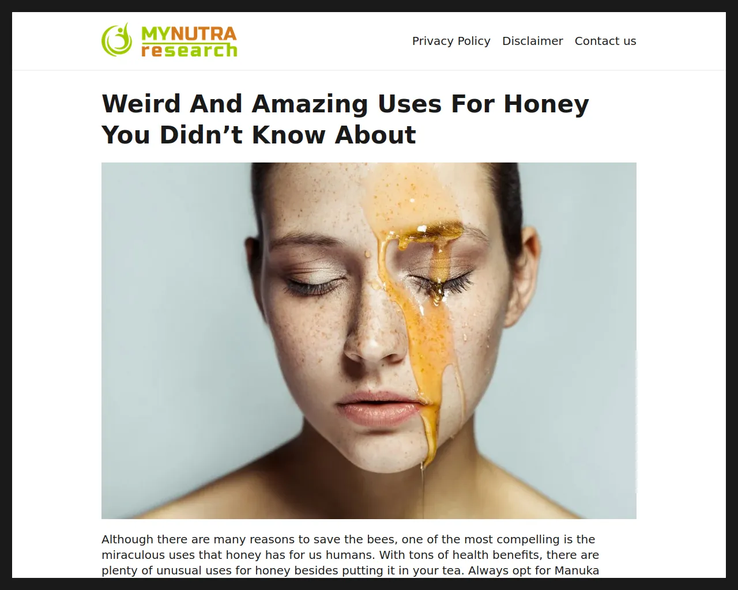Click the word "Manuka" in the text
Screen dimensions: 738x590
pyautogui.click(x=577, y=570)
